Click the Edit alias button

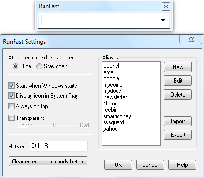[x=178, y=81]
